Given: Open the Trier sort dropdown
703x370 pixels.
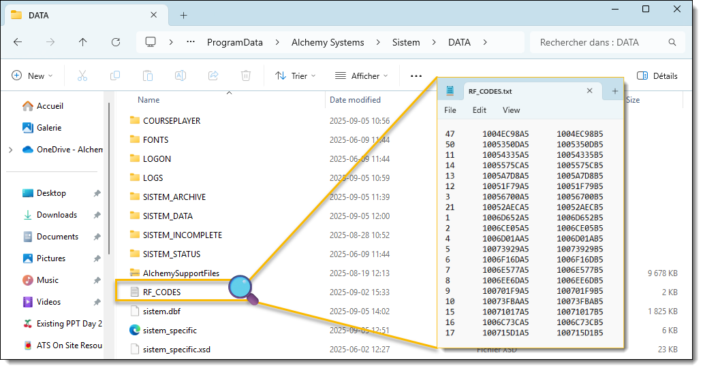Looking at the screenshot, I should pos(292,75).
